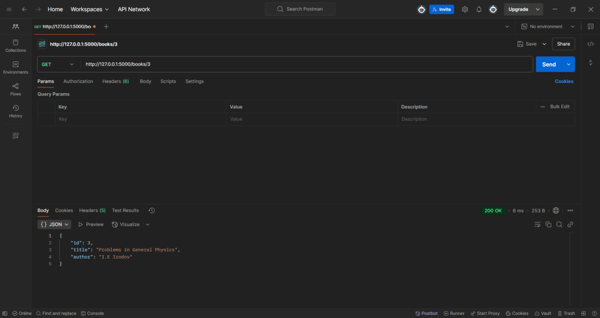
Task: Open the Workspaces menu
Action: (89, 9)
